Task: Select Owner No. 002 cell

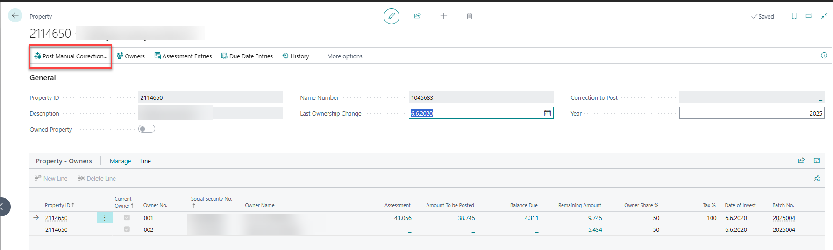Action: pos(149,229)
